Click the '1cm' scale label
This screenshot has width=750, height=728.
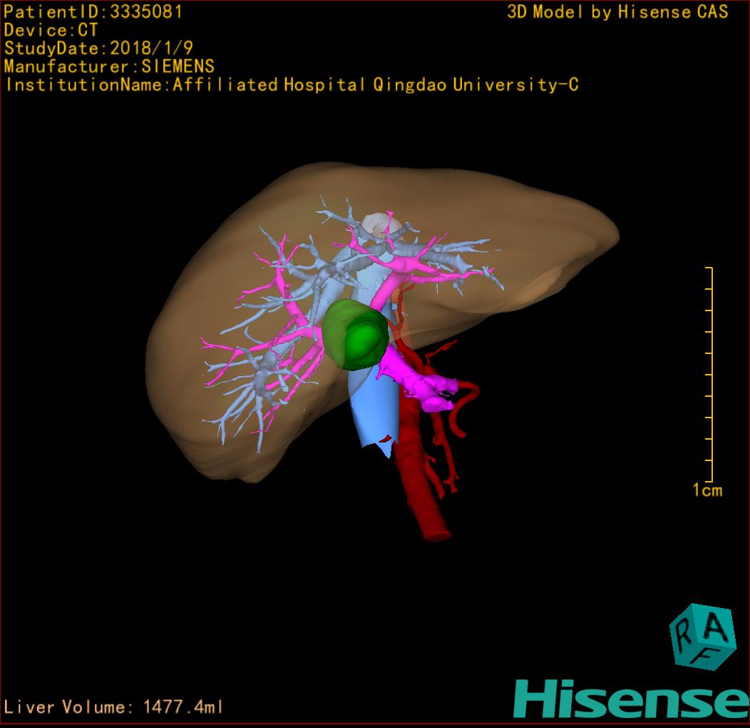click(707, 490)
